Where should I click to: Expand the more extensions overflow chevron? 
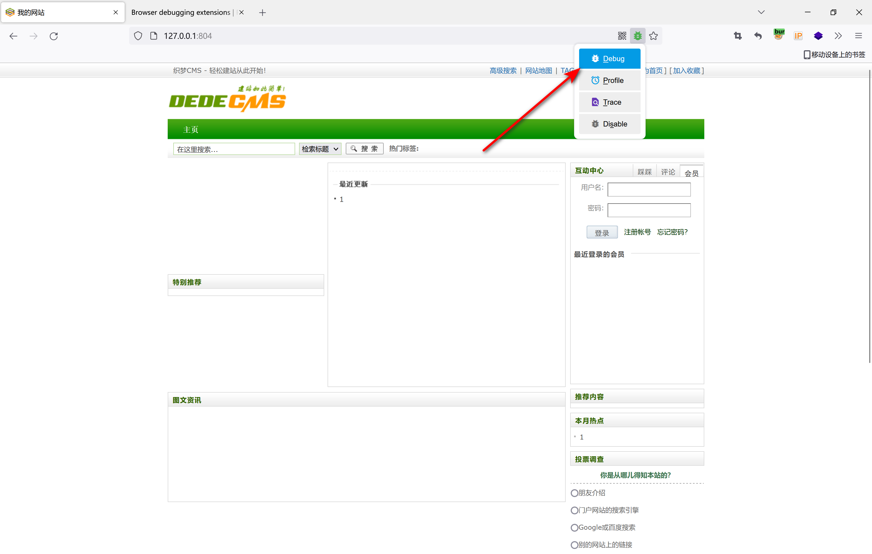click(838, 36)
